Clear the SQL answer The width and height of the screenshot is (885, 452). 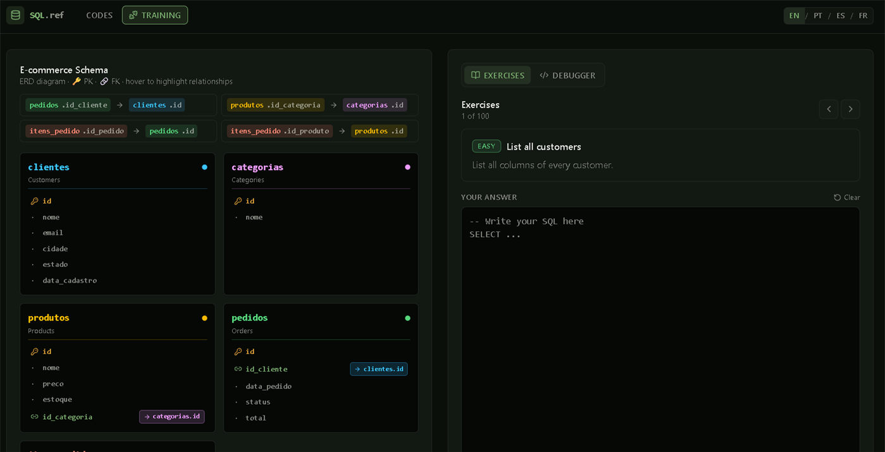tap(846, 197)
